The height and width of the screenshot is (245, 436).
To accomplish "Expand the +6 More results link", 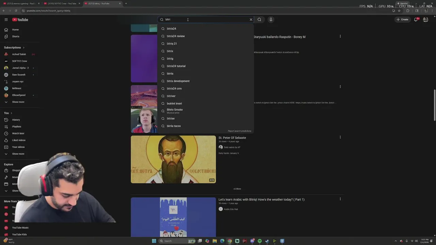I will 237,189.
